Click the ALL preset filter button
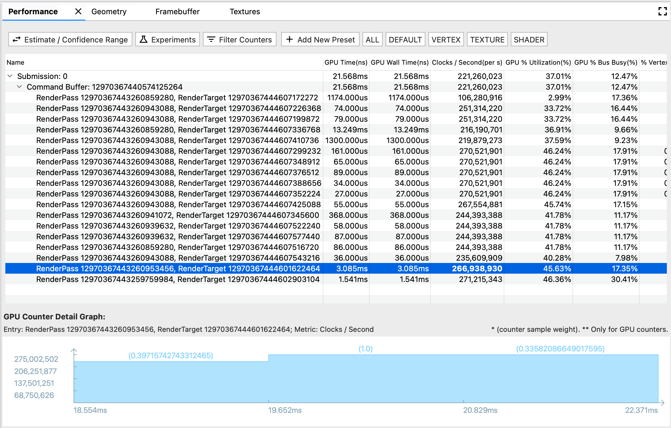 (x=372, y=39)
